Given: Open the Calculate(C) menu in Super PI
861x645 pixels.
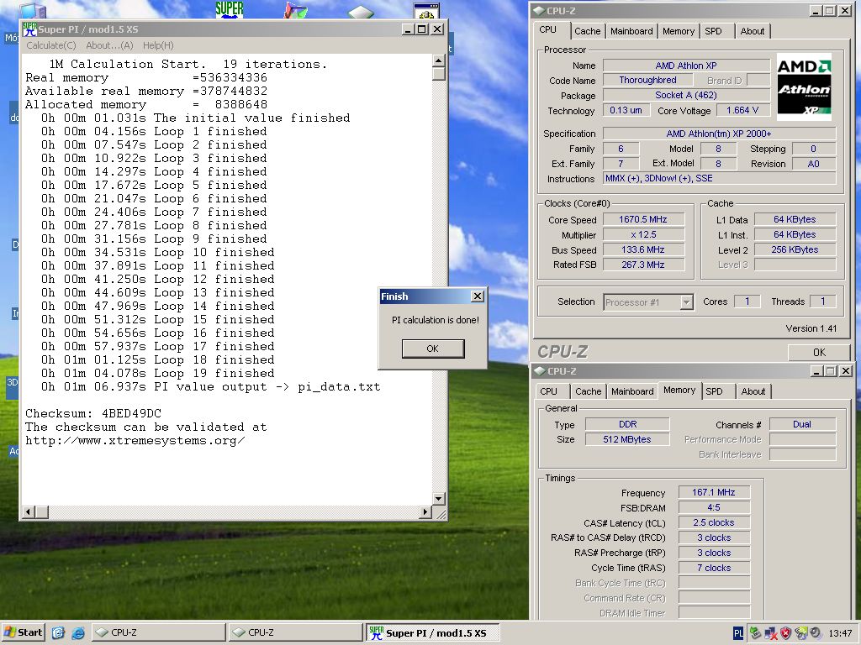Looking at the screenshot, I should click(x=51, y=45).
